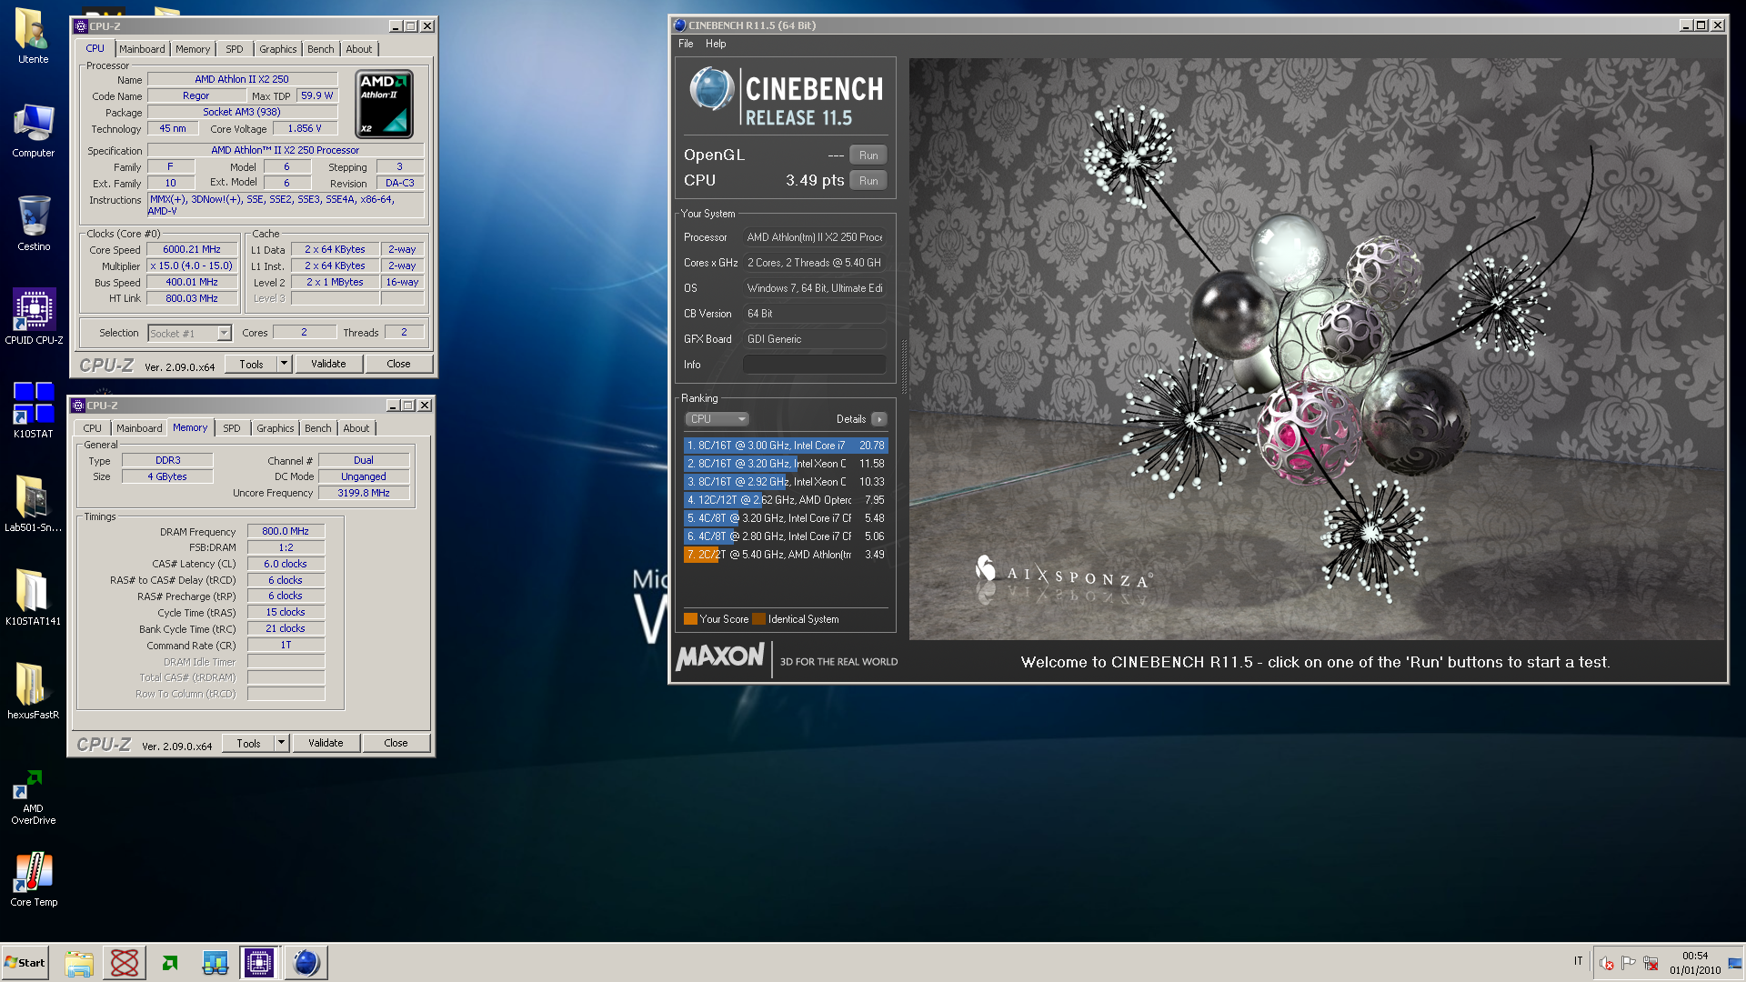Image resolution: width=1746 pixels, height=982 pixels.
Task: Launch Core Temp desktop shortcut
Action: [x=34, y=879]
